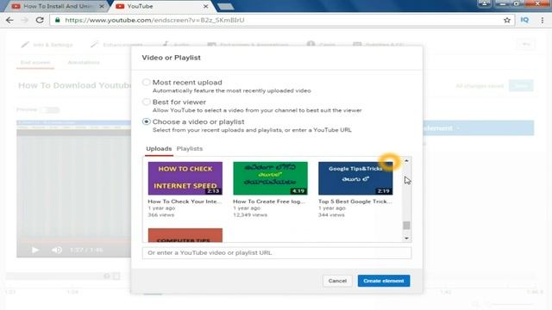Open a new browser tab

tap(225, 6)
